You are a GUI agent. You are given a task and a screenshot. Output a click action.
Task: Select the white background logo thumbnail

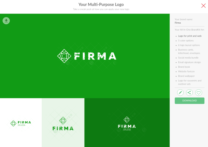pos(21,123)
